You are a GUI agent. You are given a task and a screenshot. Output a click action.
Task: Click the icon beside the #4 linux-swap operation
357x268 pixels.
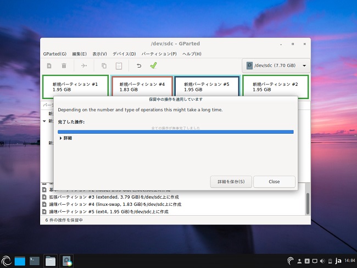(x=44, y=204)
